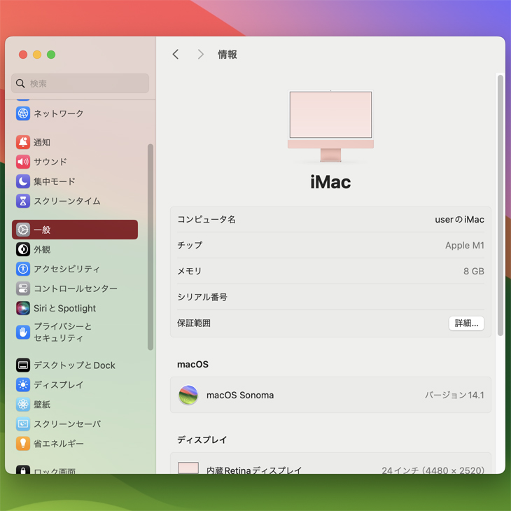
Task: Minimize window with yellow button
Action: click(37, 55)
